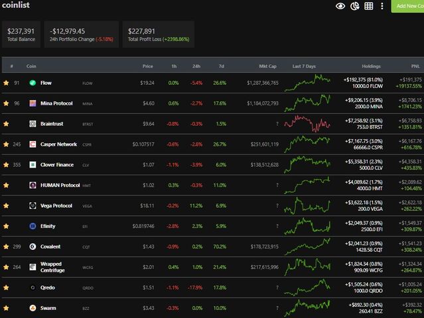Click Casper Network price $0.107517
Screen dimensions: 424x318
coord(143,144)
